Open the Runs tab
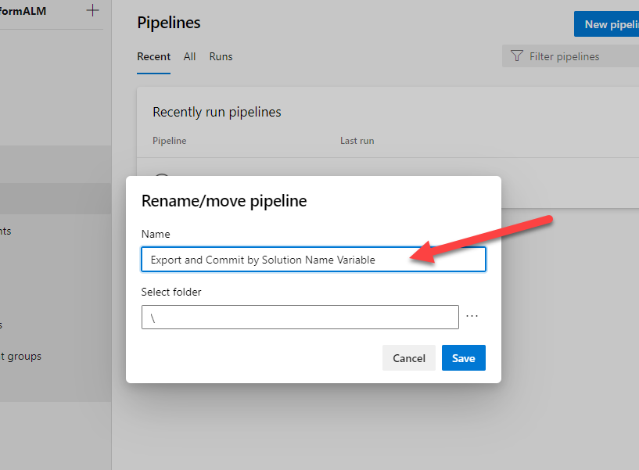Viewport: 639px width, 470px height. point(221,56)
